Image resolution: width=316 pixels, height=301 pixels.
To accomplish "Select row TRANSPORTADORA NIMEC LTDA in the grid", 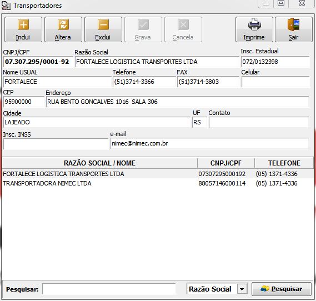I will click(x=158, y=183).
